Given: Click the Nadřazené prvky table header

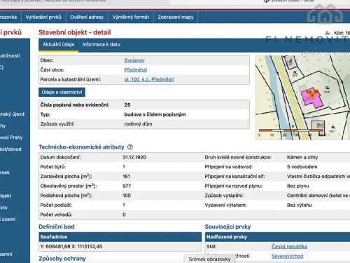Looking at the screenshot, I should coord(278,237).
